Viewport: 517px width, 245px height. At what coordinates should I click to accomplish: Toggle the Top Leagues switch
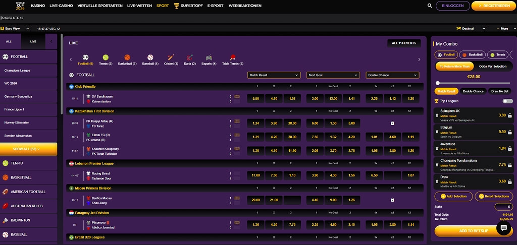click(507, 101)
